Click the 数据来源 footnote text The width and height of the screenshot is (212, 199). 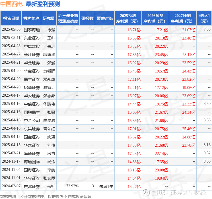click(46, 196)
